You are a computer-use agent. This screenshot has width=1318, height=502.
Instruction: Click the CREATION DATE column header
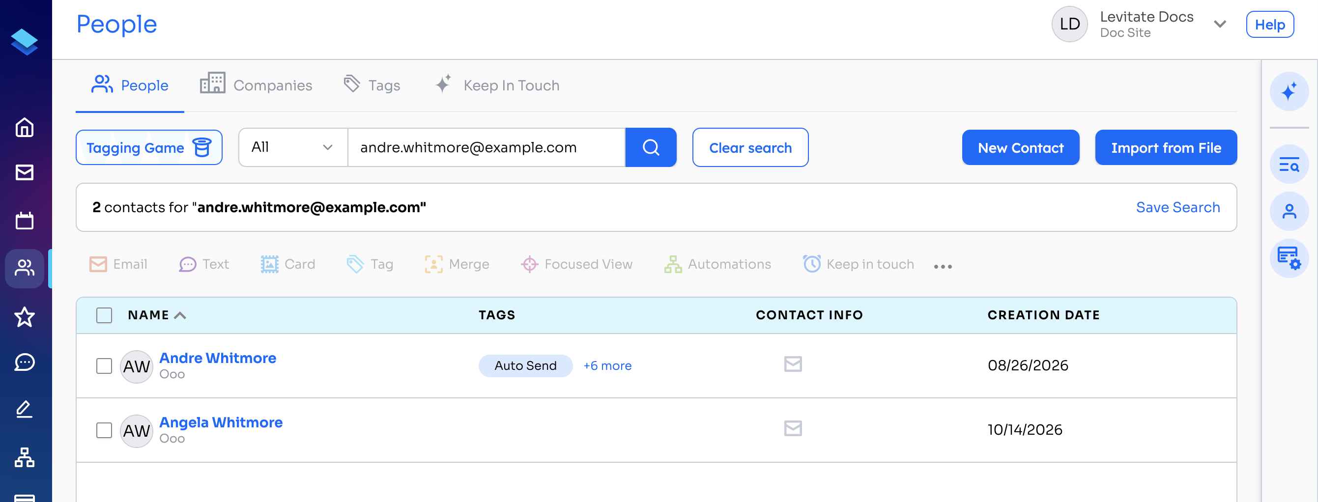pos(1043,315)
